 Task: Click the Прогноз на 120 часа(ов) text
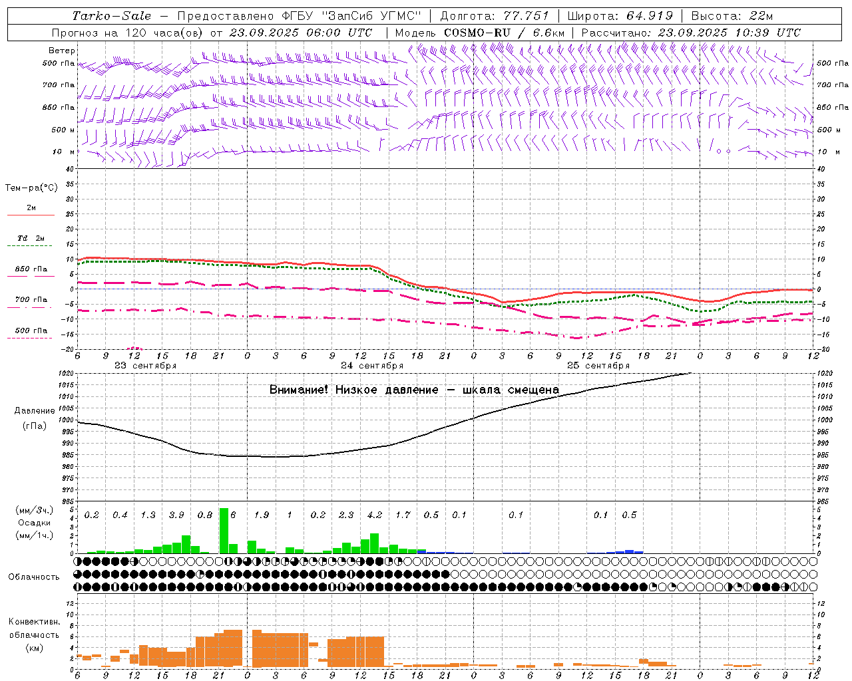[x=128, y=33]
